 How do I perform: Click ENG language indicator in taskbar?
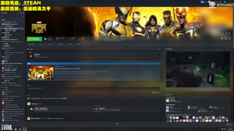tap(225, 129)
